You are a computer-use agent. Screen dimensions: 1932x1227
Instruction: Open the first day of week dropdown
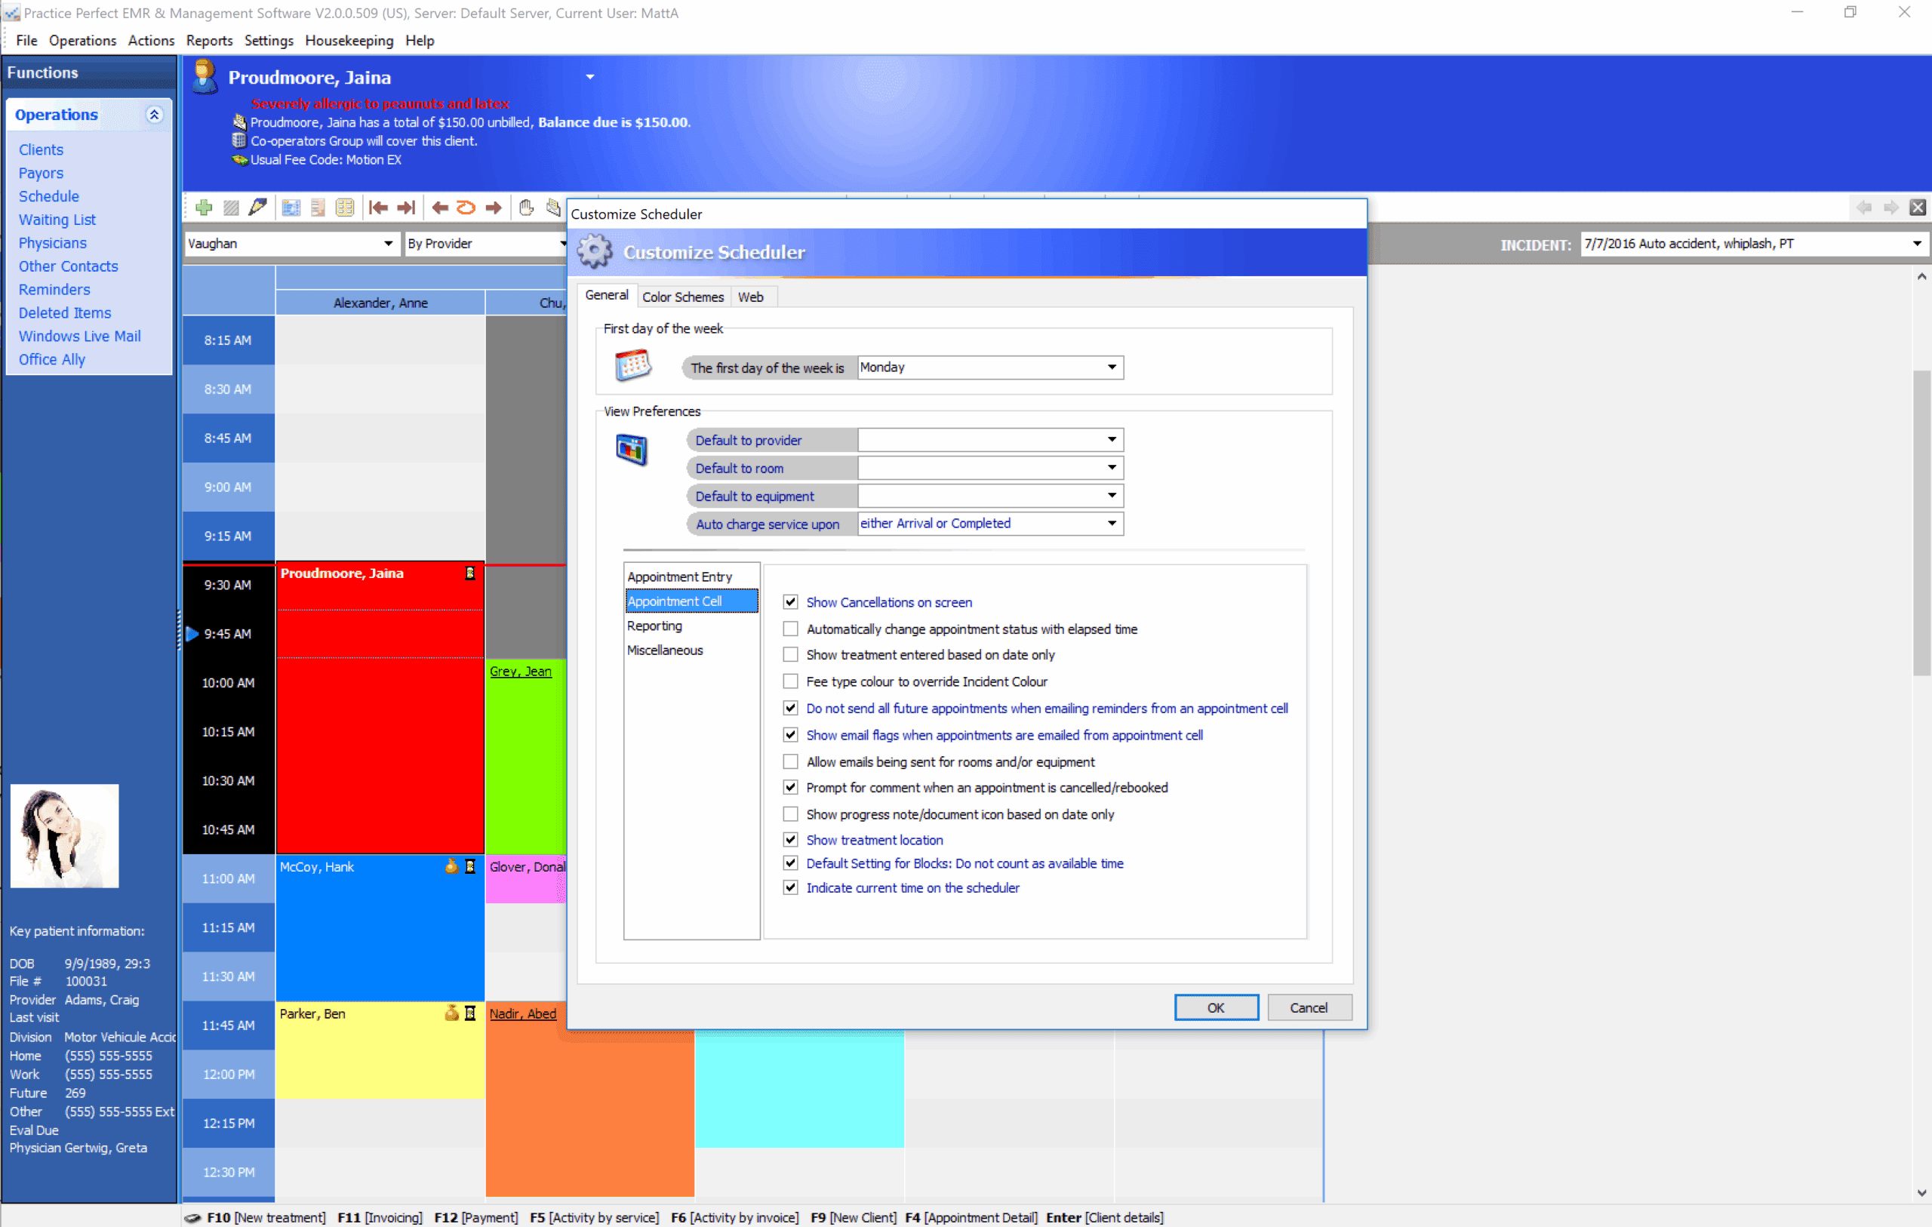coord(1111,367)
